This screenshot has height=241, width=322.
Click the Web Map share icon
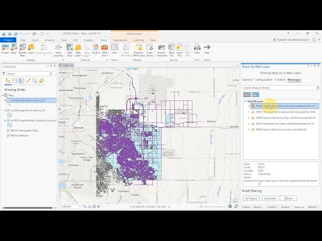coord(70,50)
